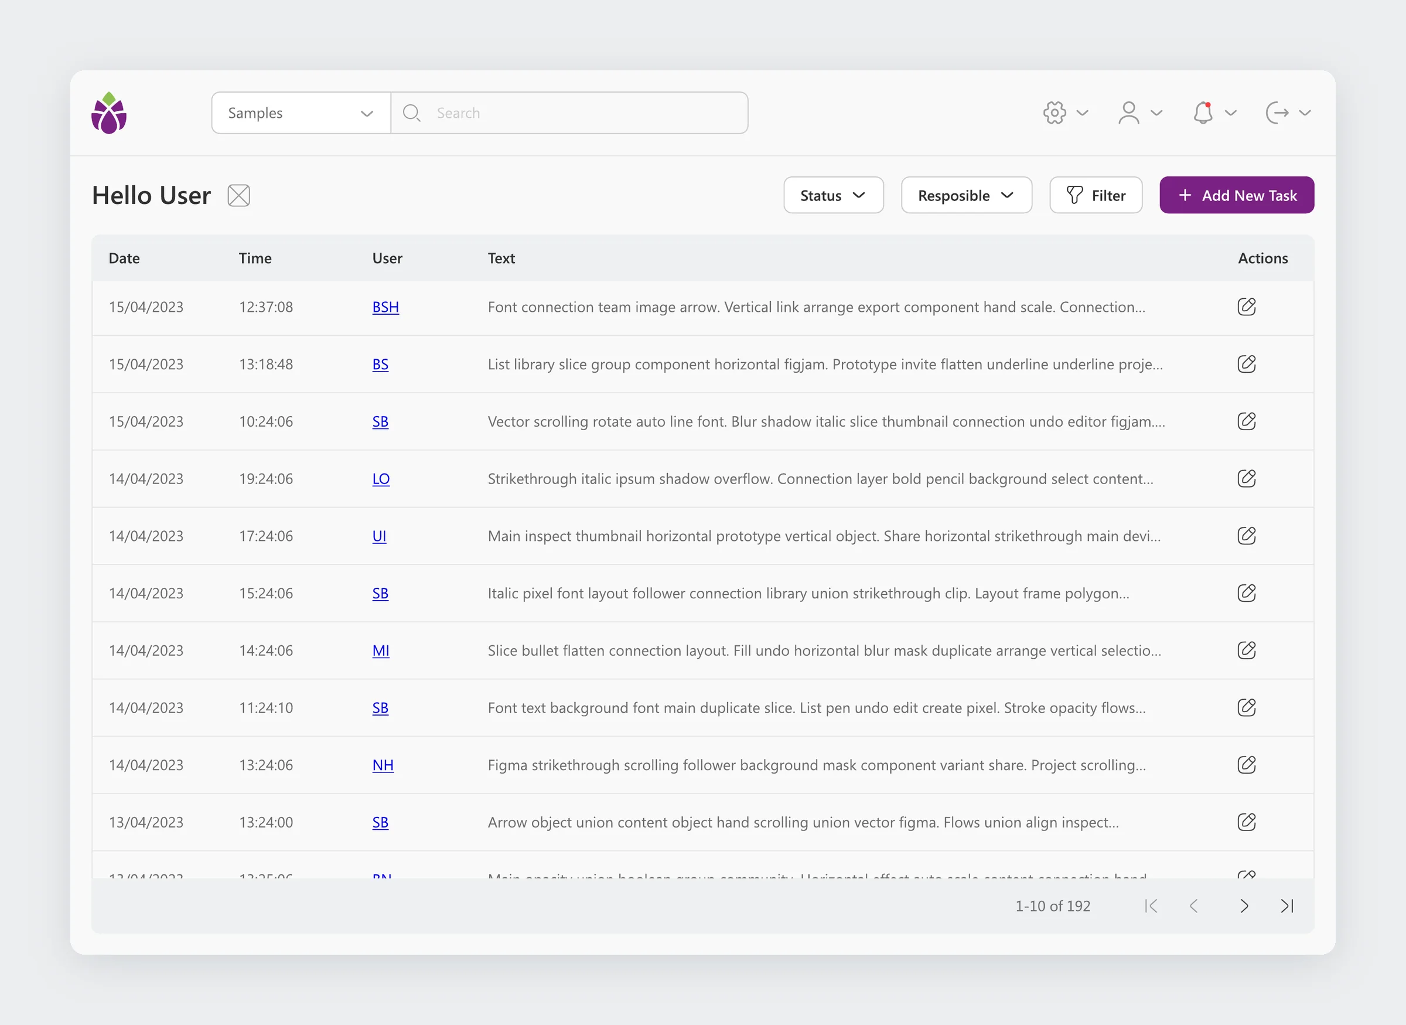Open the UI user link
Viewport: 1406px width, 1025px height.
379,536
